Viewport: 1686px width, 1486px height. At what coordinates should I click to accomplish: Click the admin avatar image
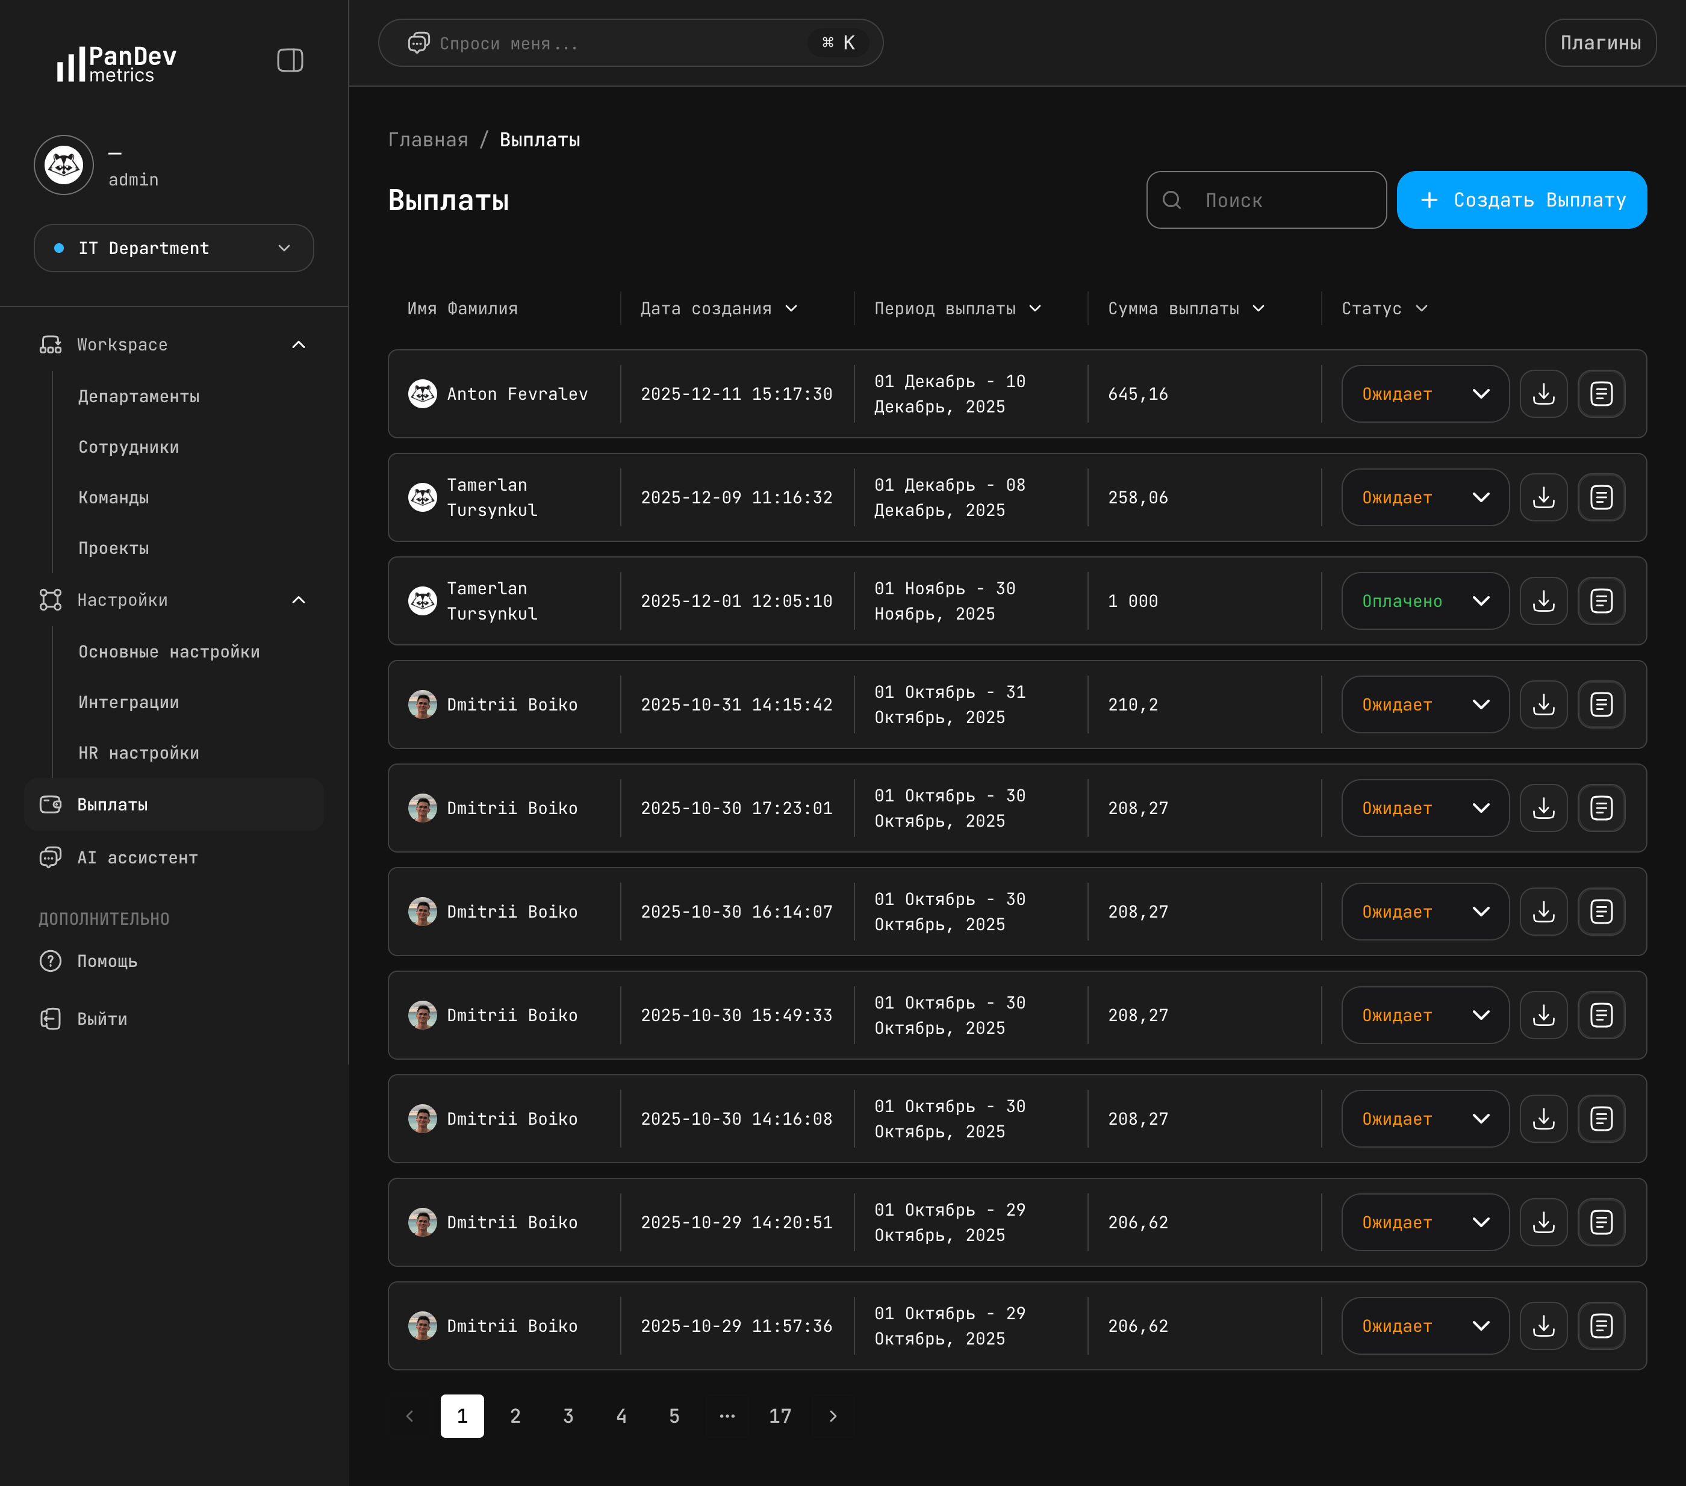click(63, 165)
